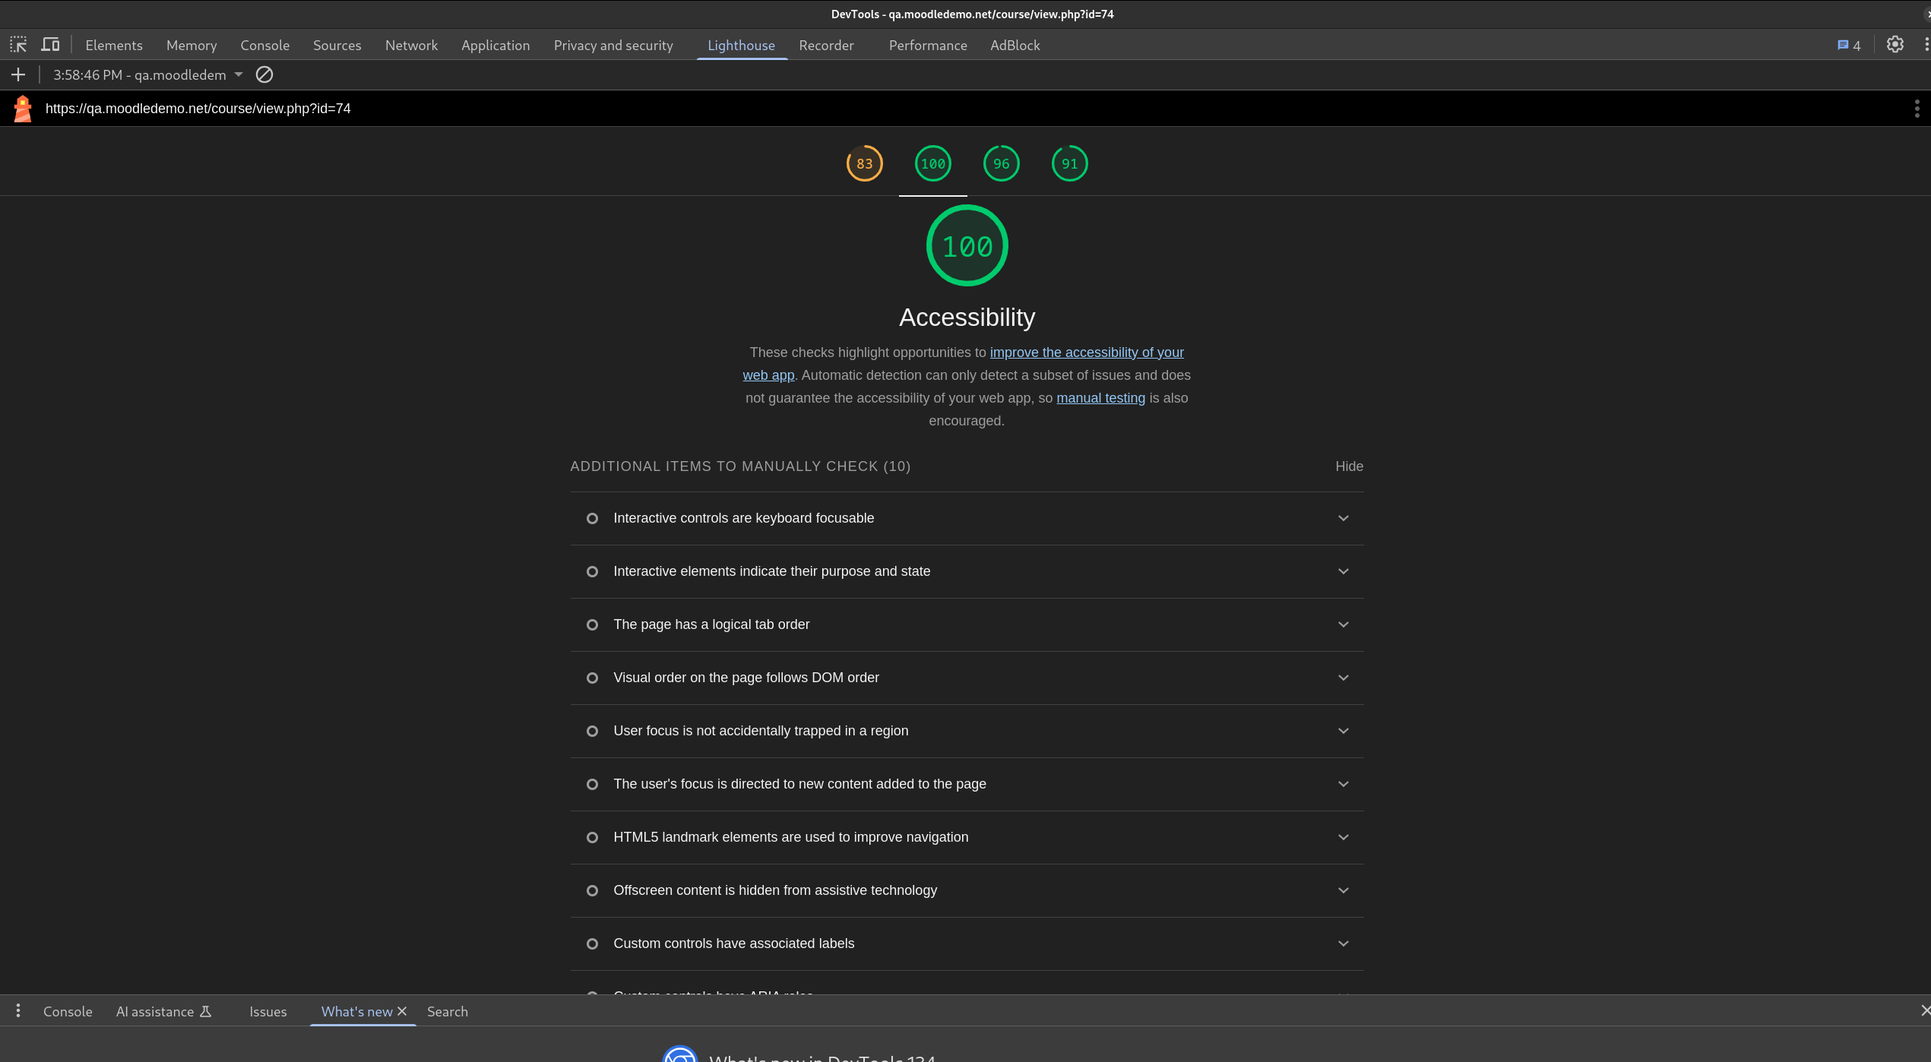Open the Performance tab
This screenshot has height=1062, width=1931.
(928, 45)
